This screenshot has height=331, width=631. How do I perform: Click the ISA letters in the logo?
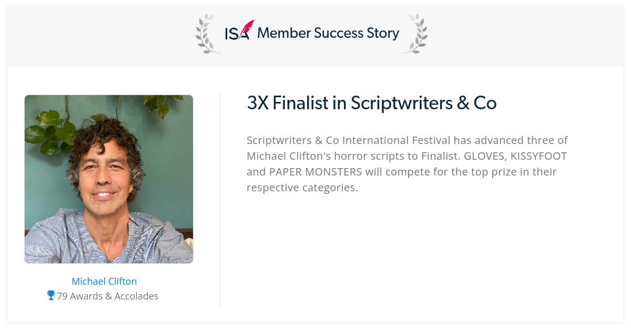click(x=236, y=34)
